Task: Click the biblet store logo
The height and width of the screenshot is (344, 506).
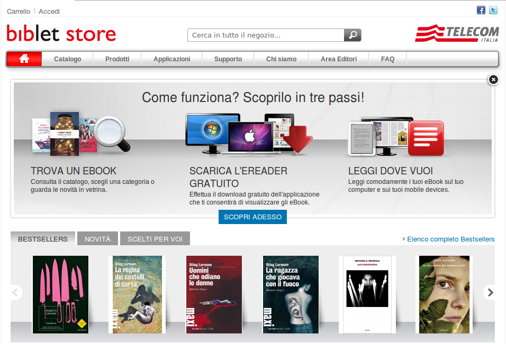Action: (61, 34)
